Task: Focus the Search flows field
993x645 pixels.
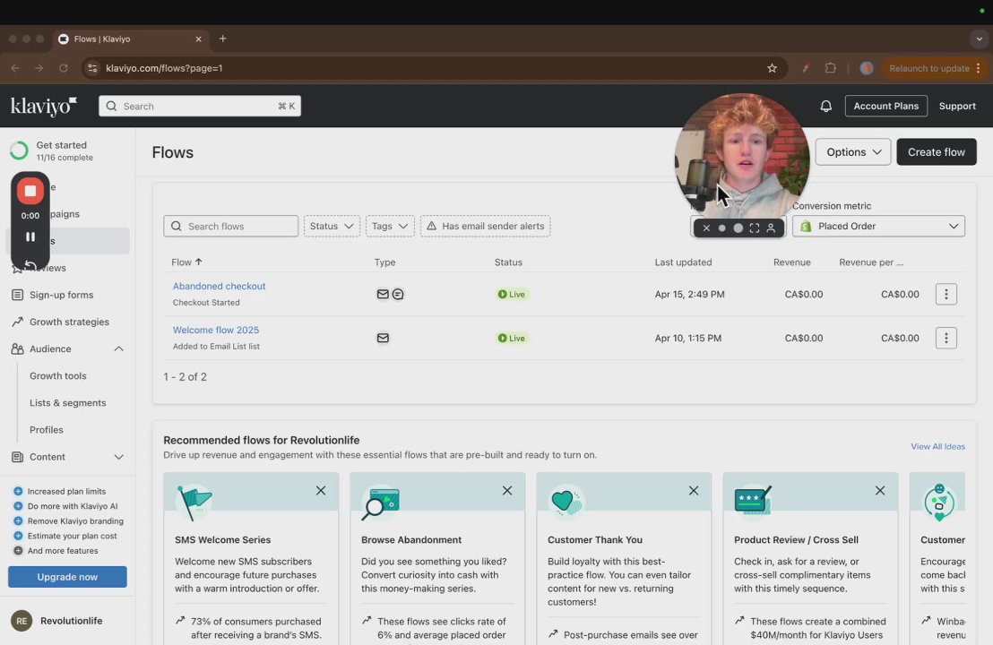Action: [x=230, y=226]
